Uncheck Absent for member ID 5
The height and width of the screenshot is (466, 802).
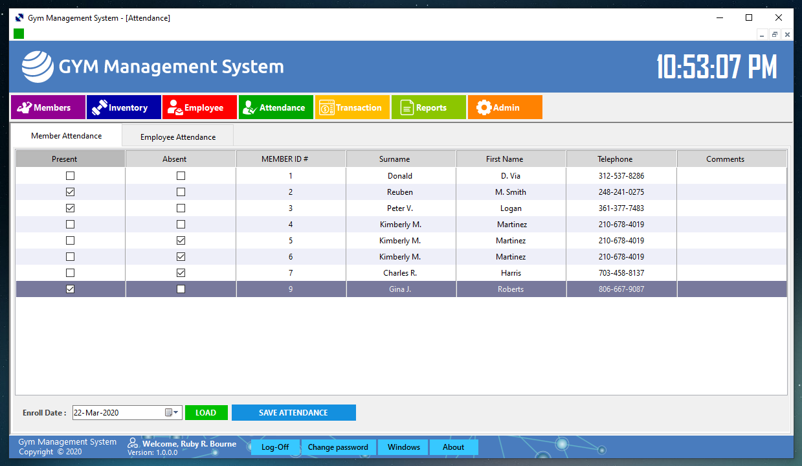(x=181, y=241)
